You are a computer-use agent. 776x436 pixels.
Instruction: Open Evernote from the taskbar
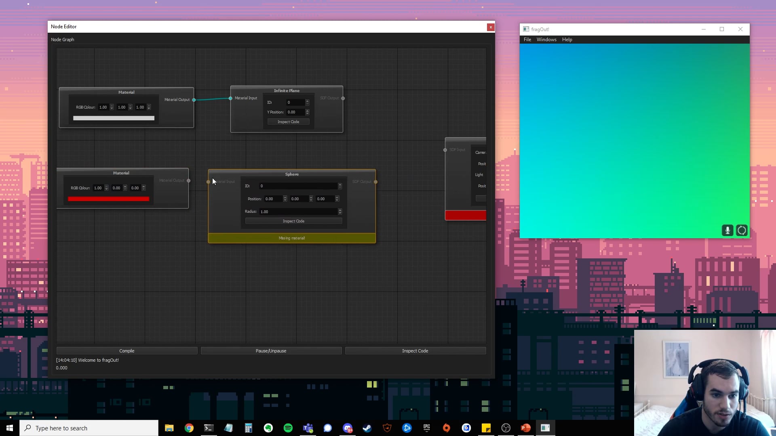click(268, 428)
